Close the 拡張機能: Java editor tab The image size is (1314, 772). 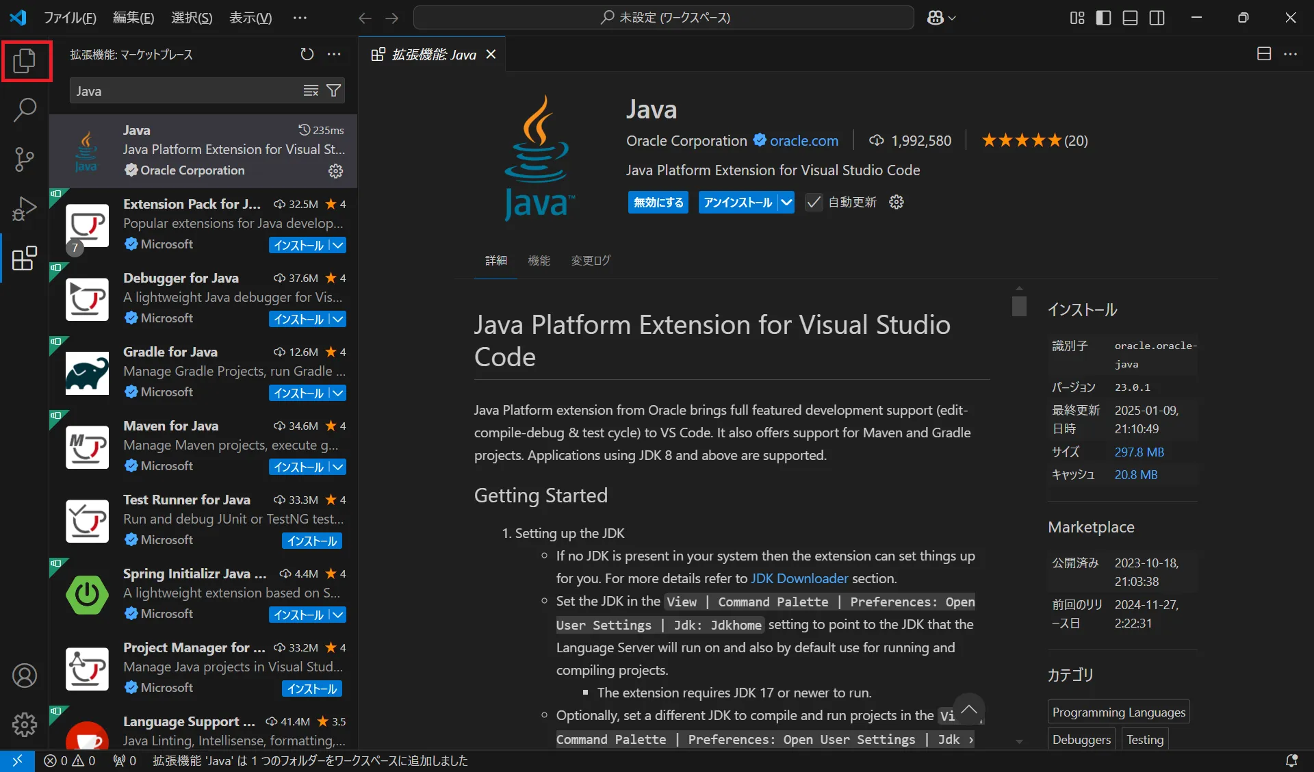click(491, 54)
